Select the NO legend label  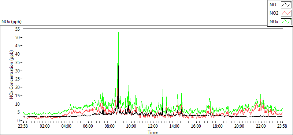(x=272, y=5)
